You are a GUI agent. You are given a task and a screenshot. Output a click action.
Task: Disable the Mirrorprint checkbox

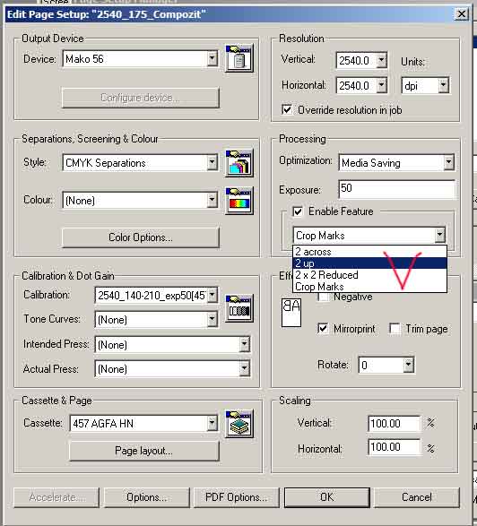323,329
